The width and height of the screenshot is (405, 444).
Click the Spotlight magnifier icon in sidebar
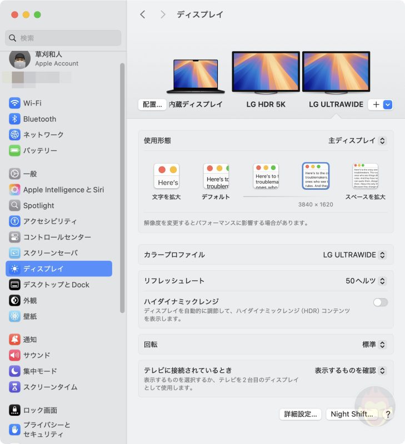(14, 205)
